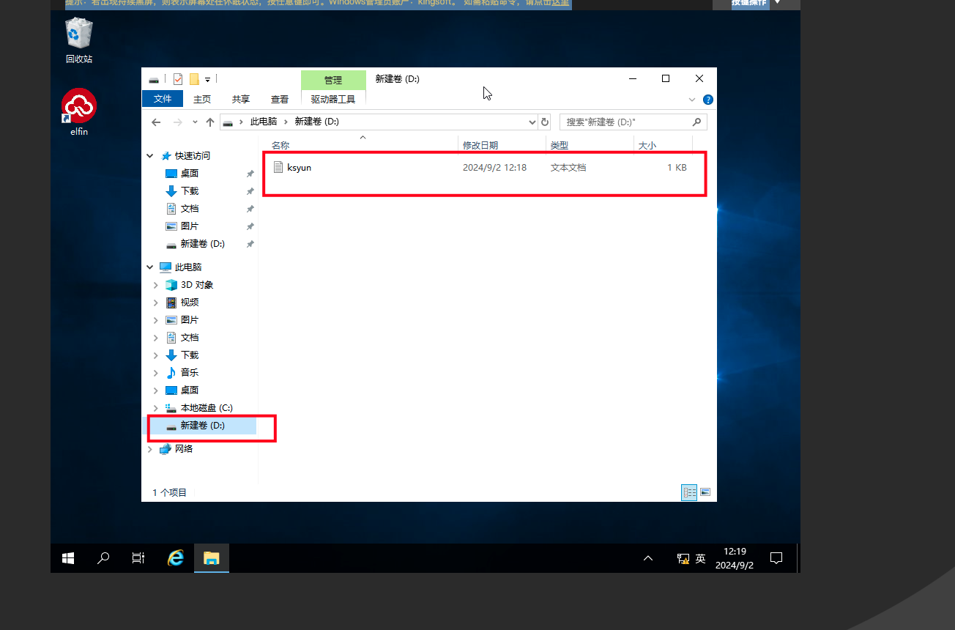The width and height of the screenshot is (955, 630).
Task: Click 此电脑 in the address breadcrumb
Action: tap(264, 122)
